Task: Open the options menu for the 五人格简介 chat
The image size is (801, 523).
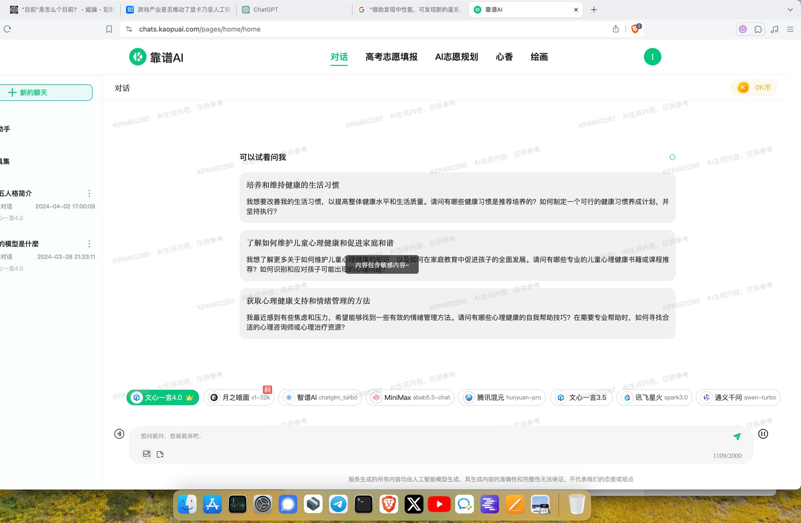Action: coord(89,194)
